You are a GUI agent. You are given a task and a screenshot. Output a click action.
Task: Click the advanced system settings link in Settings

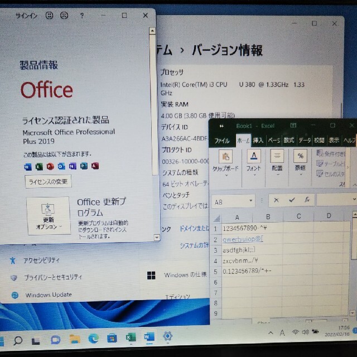[x=194, y=245]
